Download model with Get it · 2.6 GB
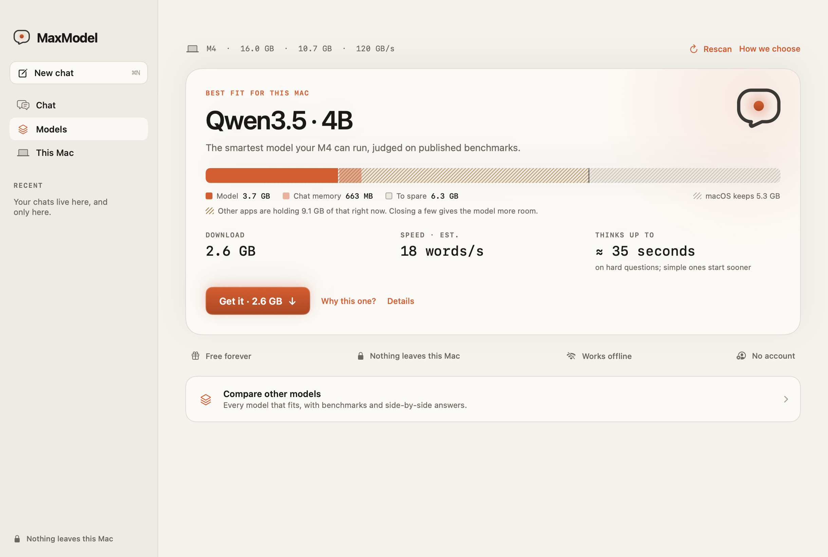Screen dimensions: 828x557 [258, 301]
